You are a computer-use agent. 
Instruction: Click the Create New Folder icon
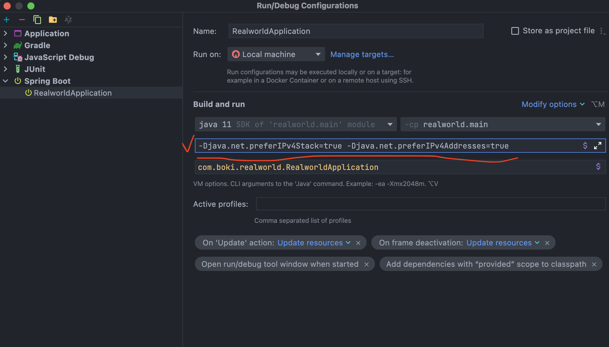click(x=53, y=20)
